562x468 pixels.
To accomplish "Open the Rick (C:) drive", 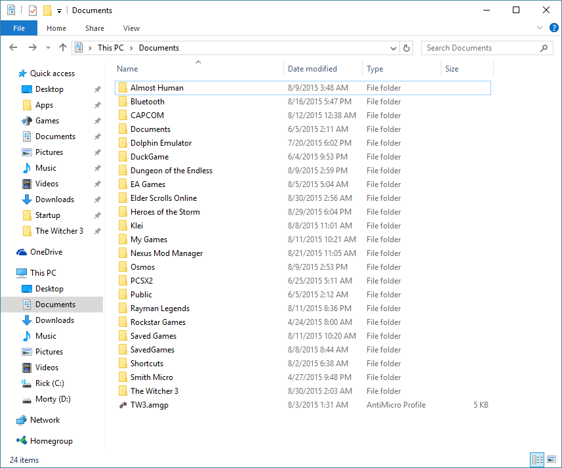I will (x=49, y=383).
